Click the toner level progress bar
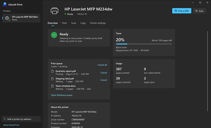The image size is (211, 128). tap(144, 44)
